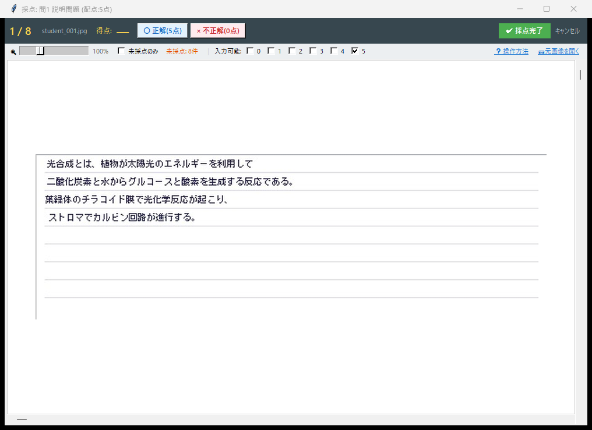Image resolution: width=592 pixels, height=430 pixels.
Task: Click the vertical scrollbar thumb
Action: [x=580, y=74]
